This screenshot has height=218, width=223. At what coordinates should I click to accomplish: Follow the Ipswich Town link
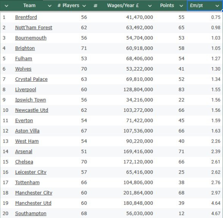tap(31, 100)
